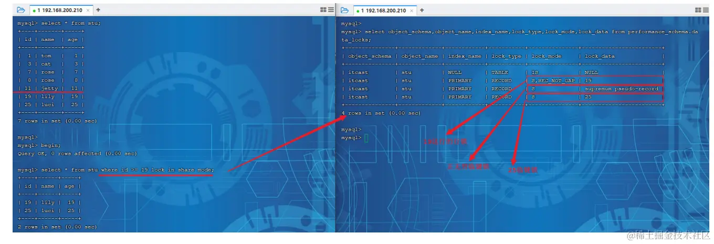The width and height of the screenshot is (714, 244).
Task: Click the 'supremum pseudo-record' lock_data cell
Action: point(621,89)
